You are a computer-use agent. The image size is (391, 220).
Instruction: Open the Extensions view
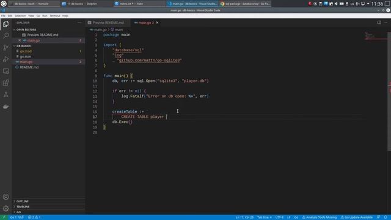(5, 83)
